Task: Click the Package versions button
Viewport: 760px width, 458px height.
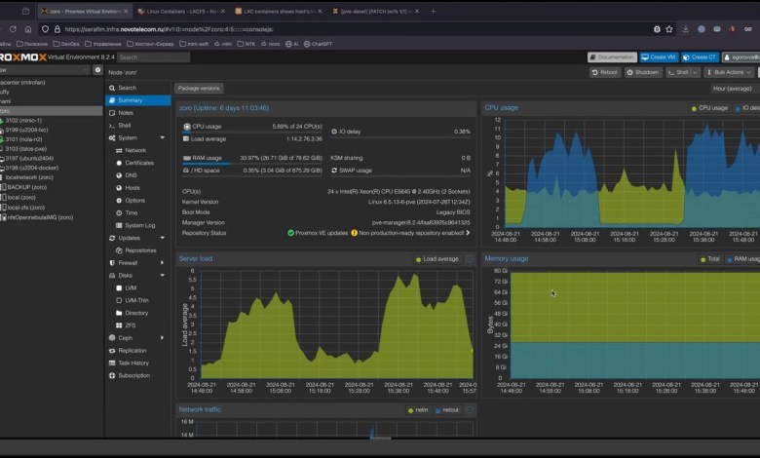Action: pos(199,89)
